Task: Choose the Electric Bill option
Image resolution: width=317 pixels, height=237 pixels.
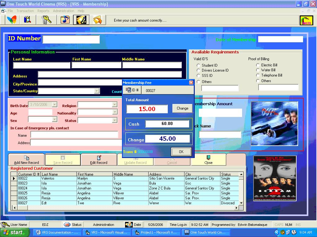Action: (258, 65)
